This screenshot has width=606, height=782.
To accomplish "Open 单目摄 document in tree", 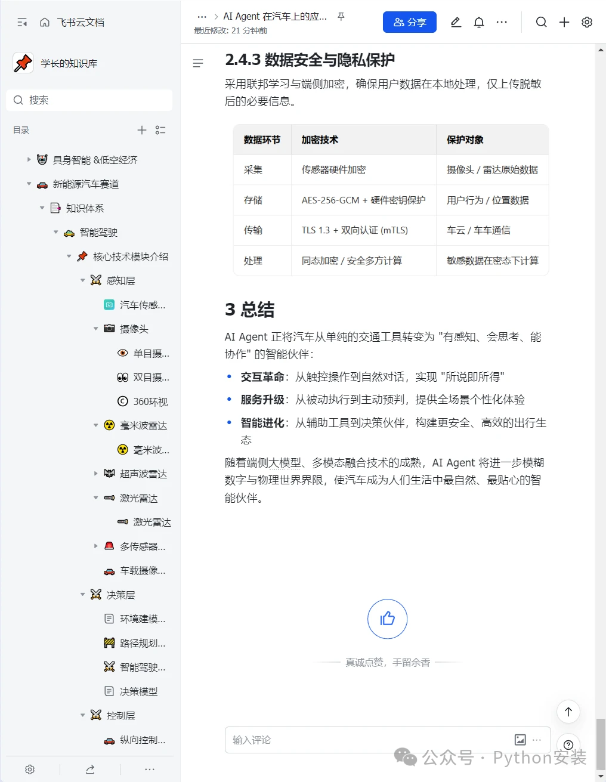I will point(151,353).
